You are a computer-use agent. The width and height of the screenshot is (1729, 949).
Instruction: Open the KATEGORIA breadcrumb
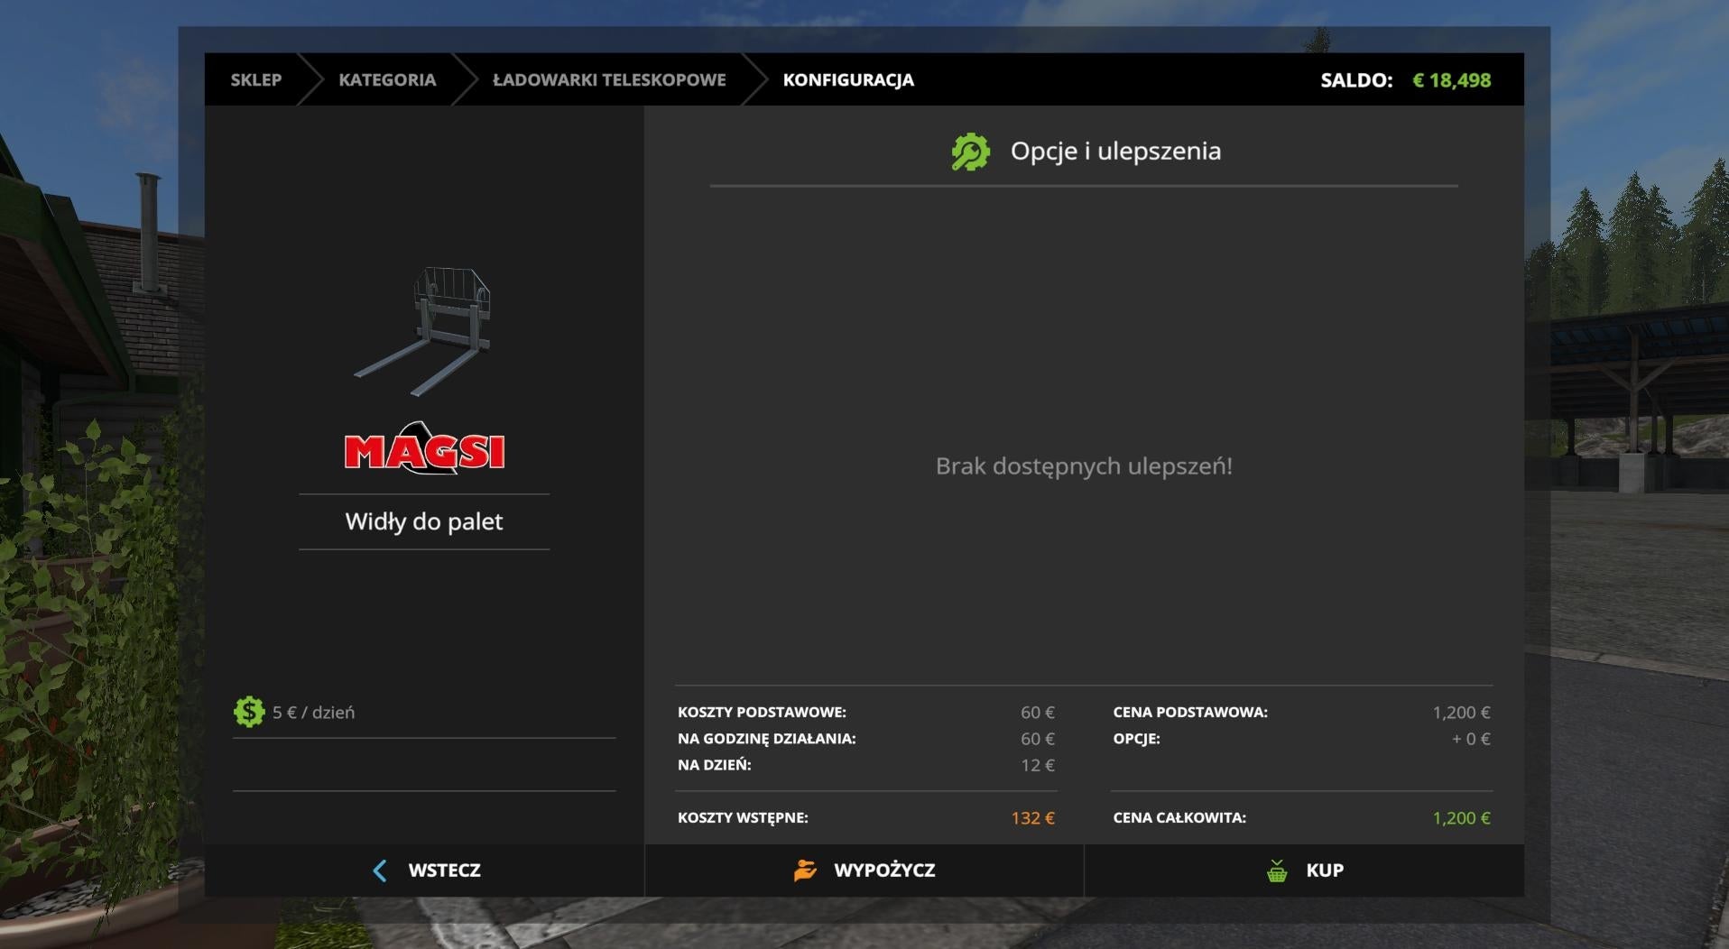point(387,79)
